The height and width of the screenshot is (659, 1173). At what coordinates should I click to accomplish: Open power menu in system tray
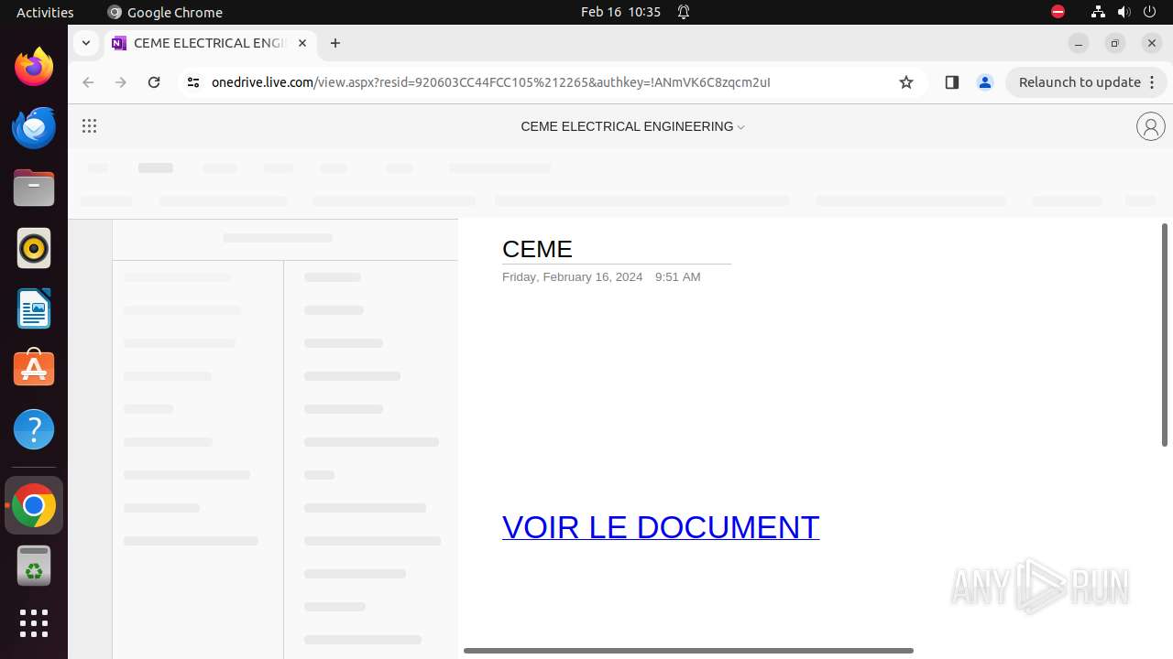[1150, 12]
